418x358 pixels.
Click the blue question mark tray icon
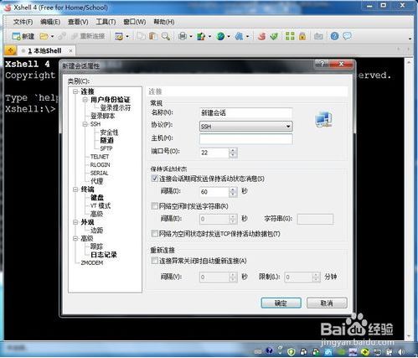click(269, 351)
